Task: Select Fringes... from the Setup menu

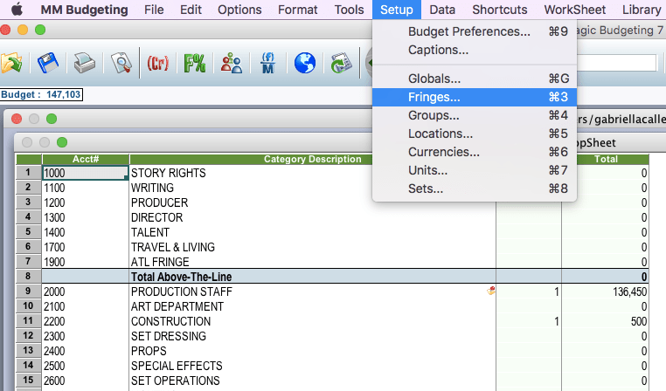Action: click(x=434, y=97)
